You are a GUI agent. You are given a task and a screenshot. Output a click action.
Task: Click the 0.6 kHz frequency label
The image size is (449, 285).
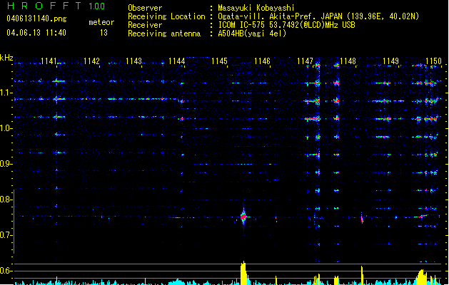coord(6,271)
